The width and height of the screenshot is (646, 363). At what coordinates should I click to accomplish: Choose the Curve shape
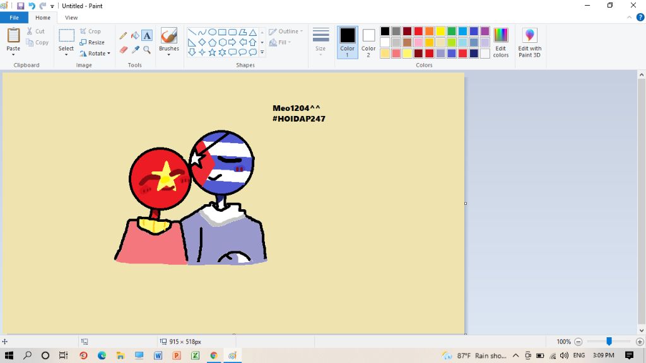click(x=202, y=32)
